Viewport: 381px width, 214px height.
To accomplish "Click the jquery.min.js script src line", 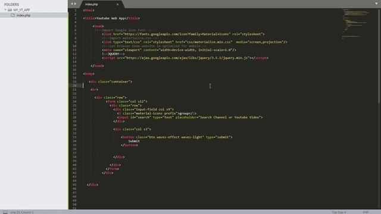I will [185, 58].
